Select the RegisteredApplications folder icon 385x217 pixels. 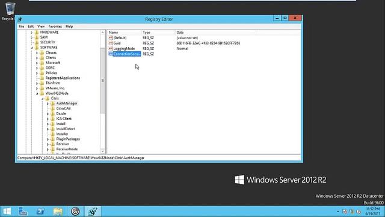click(42, 78)
